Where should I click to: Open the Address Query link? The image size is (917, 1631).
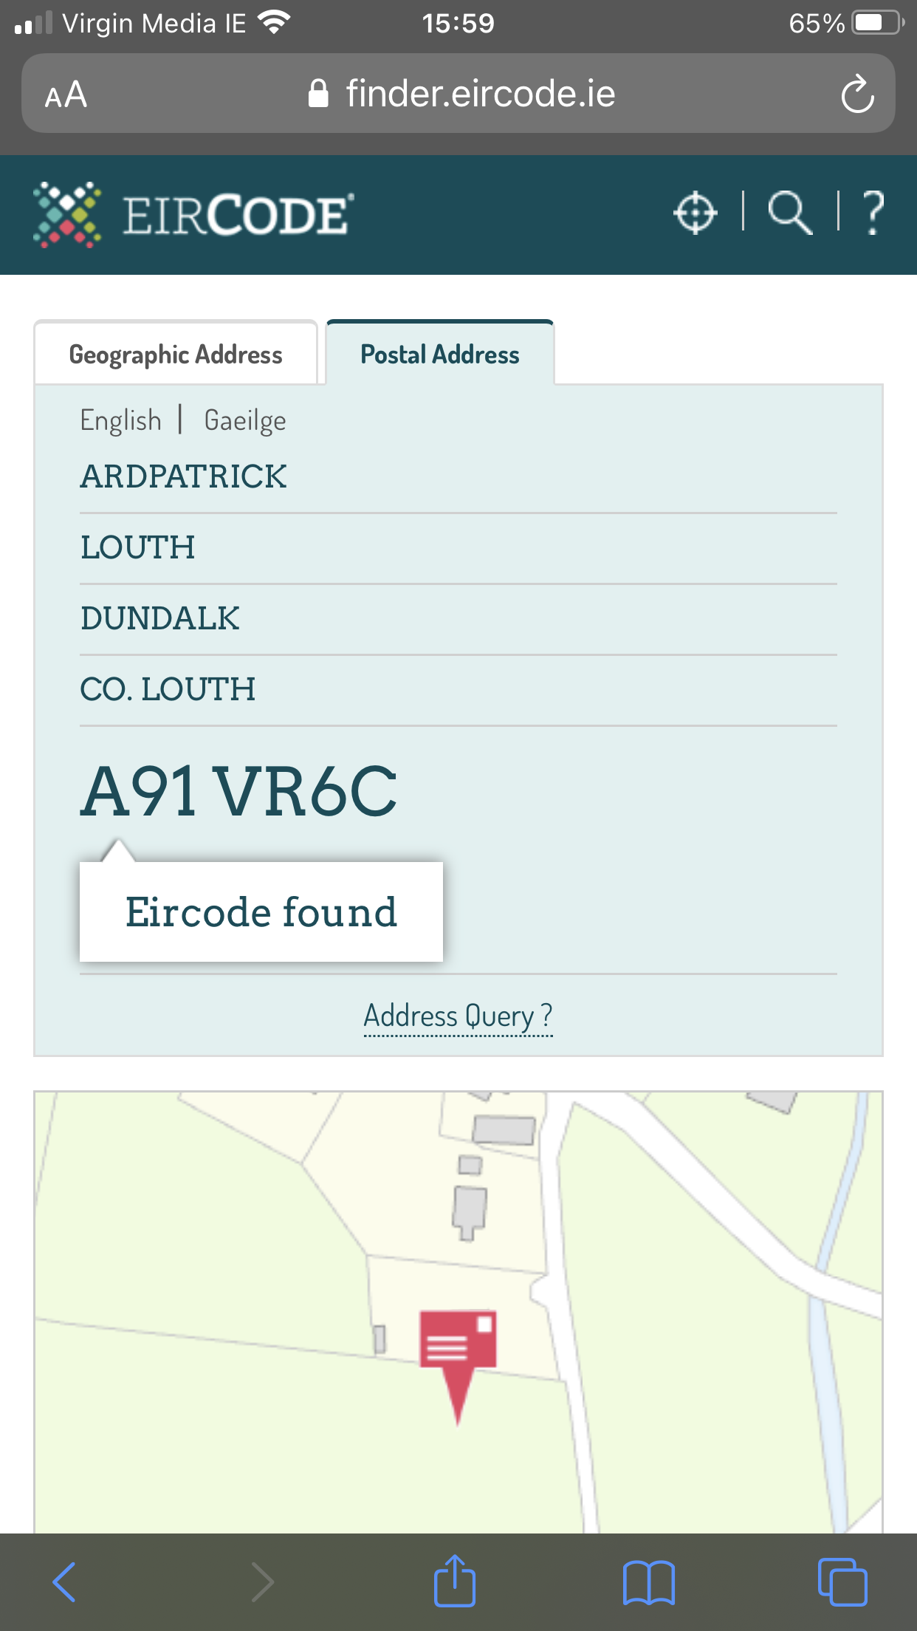[x=458, y=1016]
